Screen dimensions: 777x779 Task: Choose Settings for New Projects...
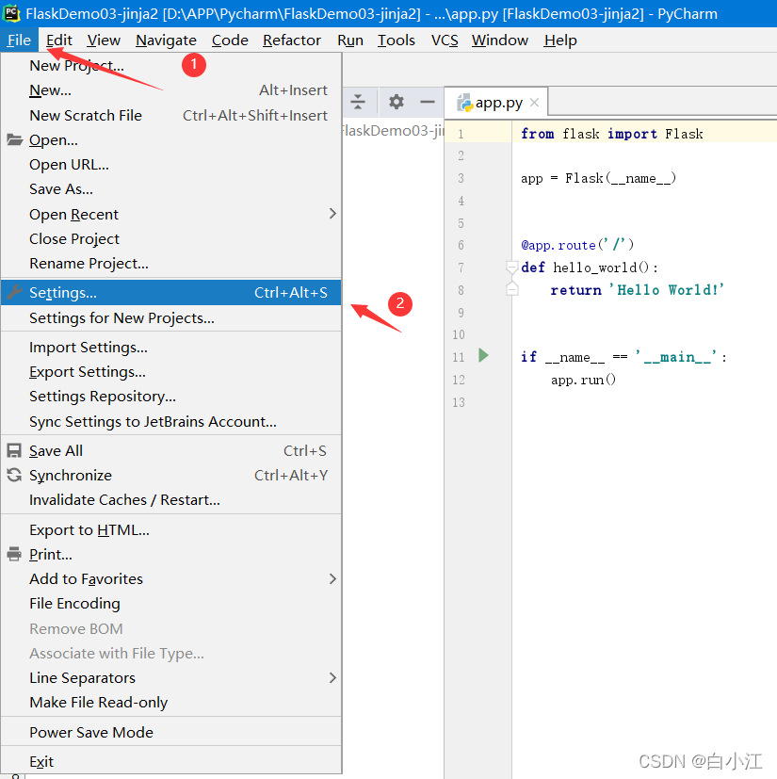point(170,318)
